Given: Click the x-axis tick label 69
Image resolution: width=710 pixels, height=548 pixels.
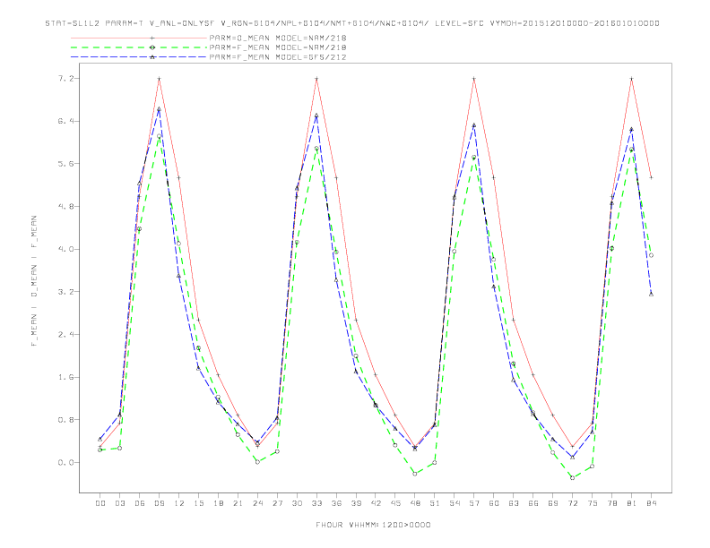Looking at the screenshot, I should click(x=553, y=503).
